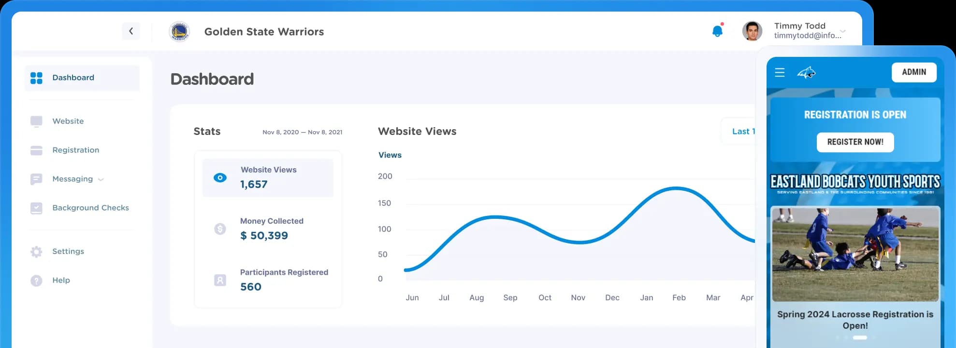Go to the Registration menu item
The height and width of the screenshot is (348, 956).
(x=76, y=150)
